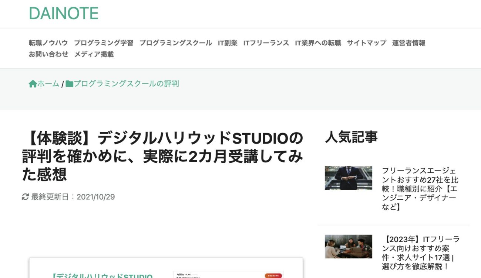This screenshot has height=278, width=481.
Task: Click the home icon in breadcrumb
Action: coord(33,84)
